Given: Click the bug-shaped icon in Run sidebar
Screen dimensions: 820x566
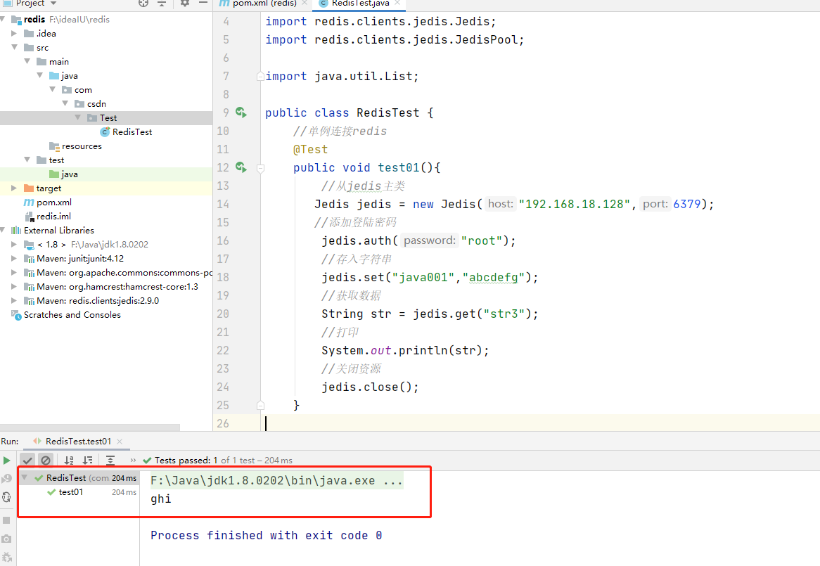Looking at the screenshot, I should 7,558.
